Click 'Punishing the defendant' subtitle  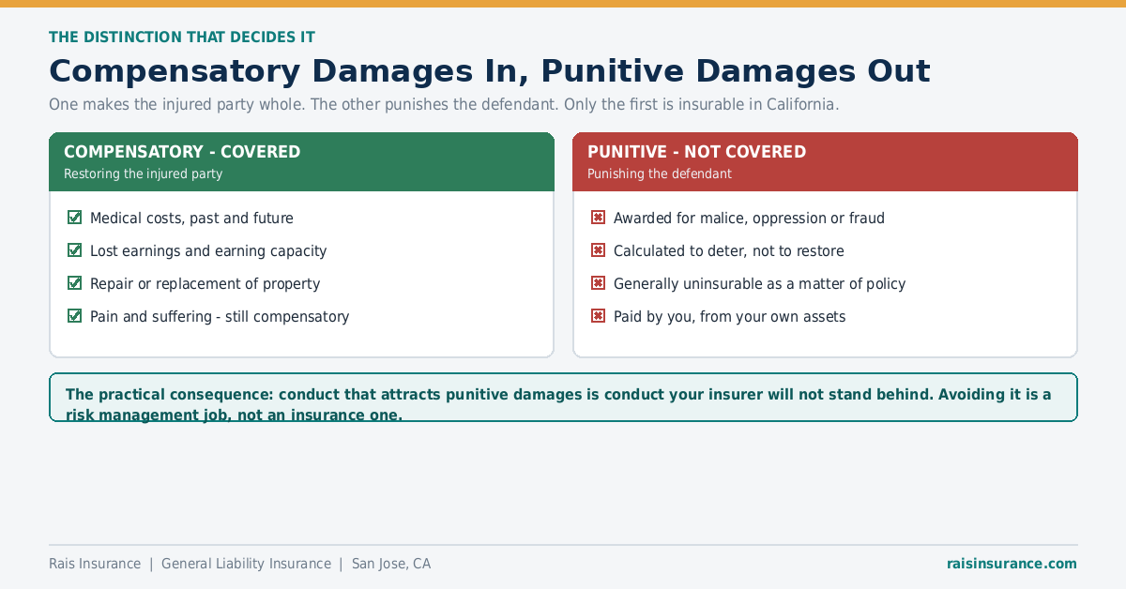pyautogui.click(x=660, y=174)
